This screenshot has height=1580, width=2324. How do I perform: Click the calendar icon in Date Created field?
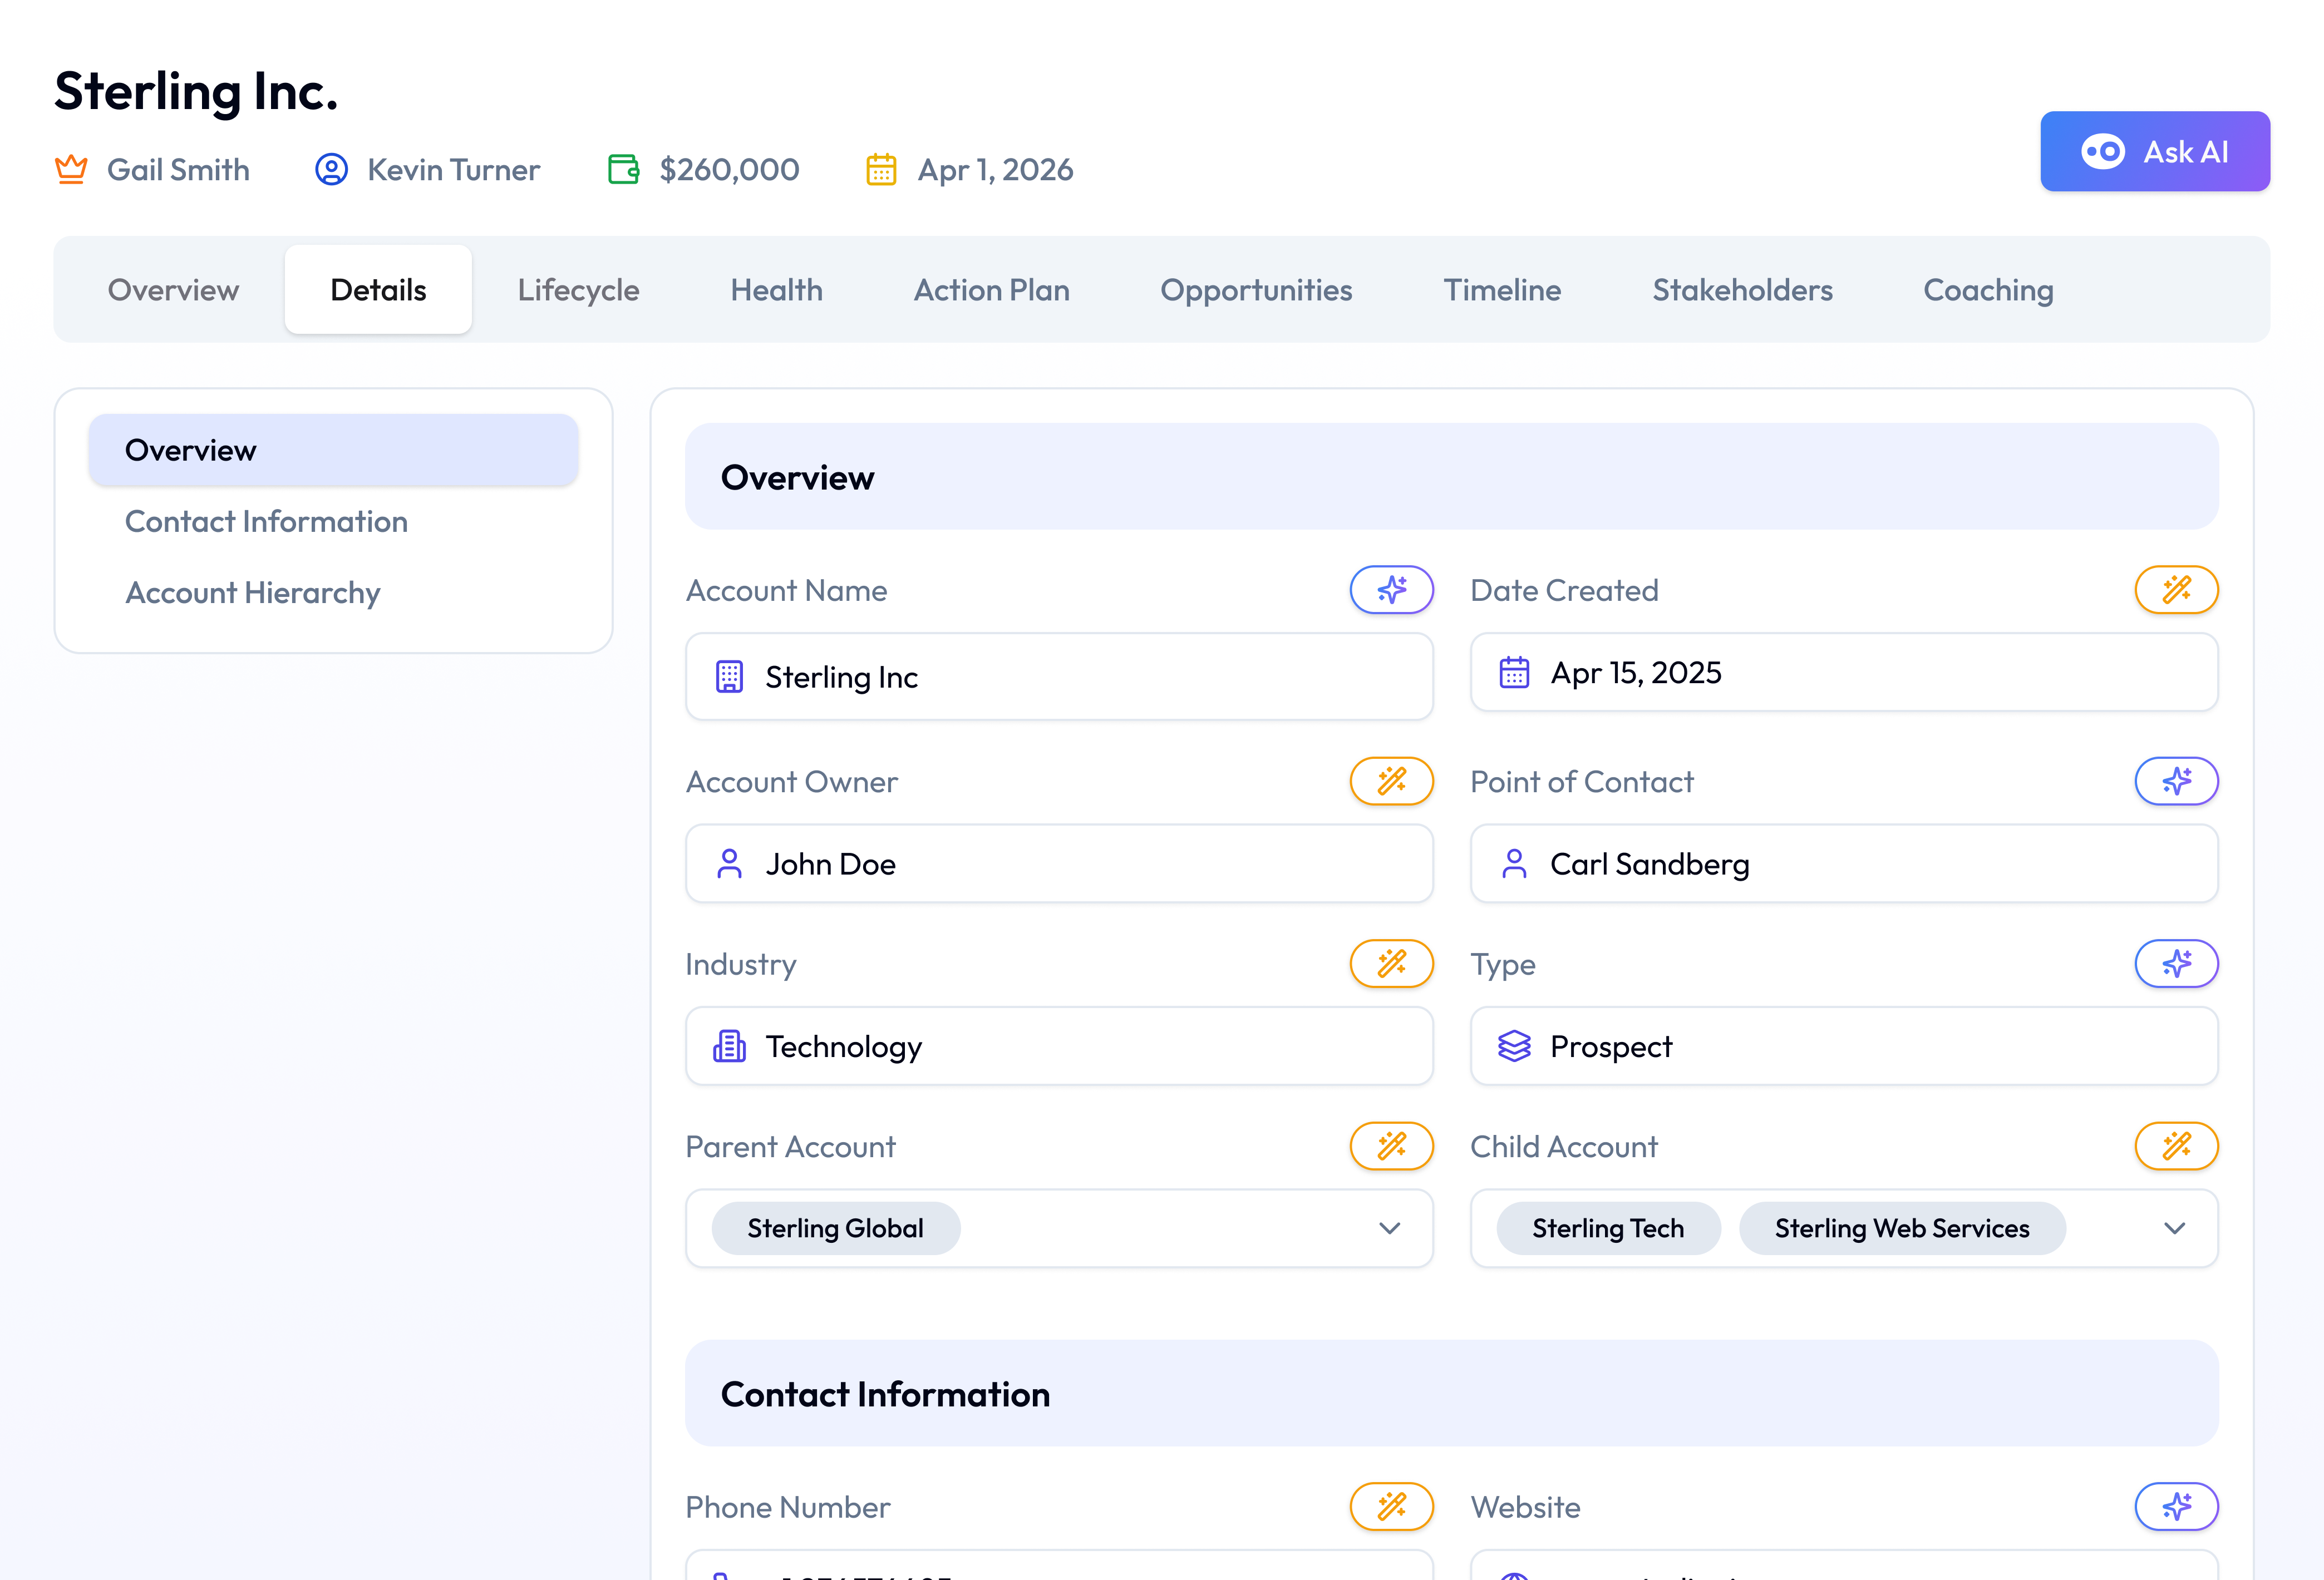pos(1514,673)
